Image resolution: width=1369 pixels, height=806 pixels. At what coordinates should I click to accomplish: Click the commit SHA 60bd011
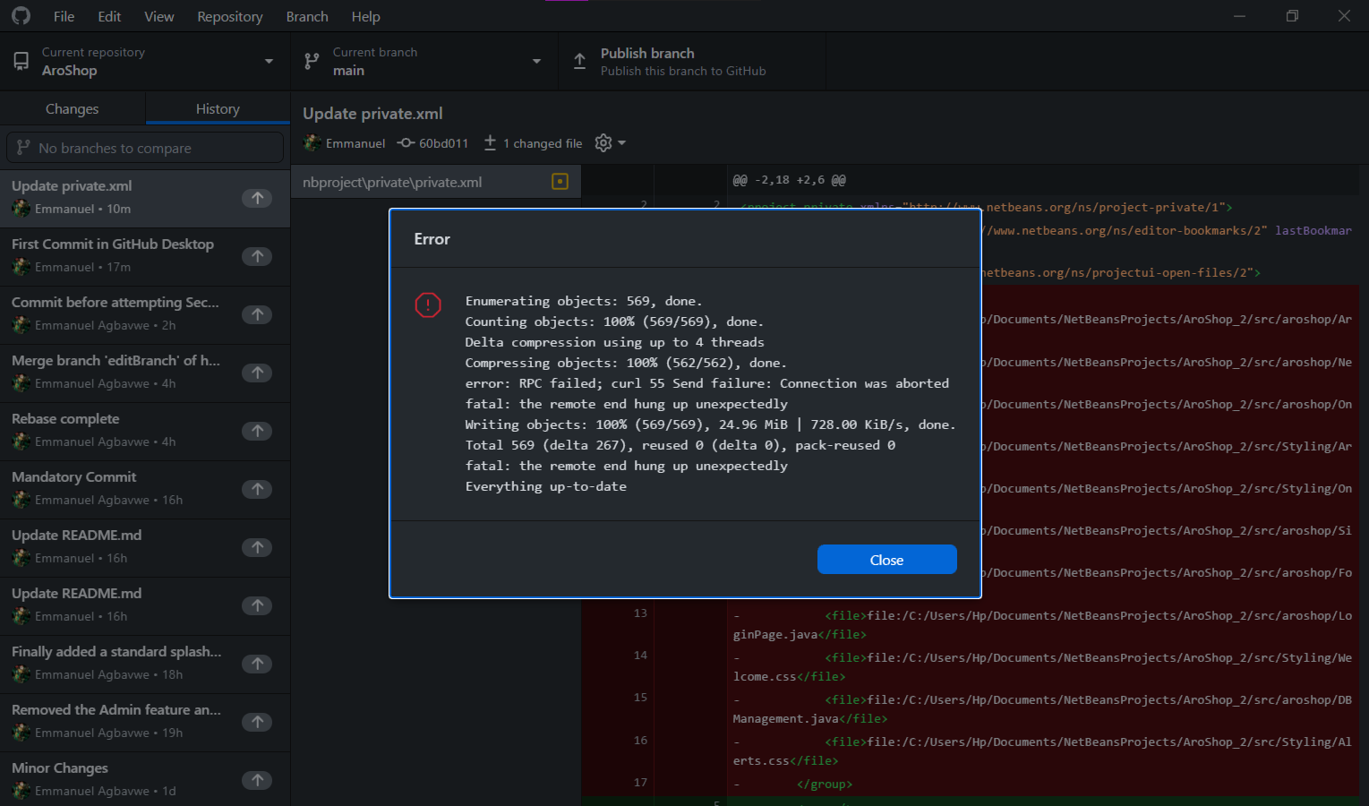click(433, 143)
